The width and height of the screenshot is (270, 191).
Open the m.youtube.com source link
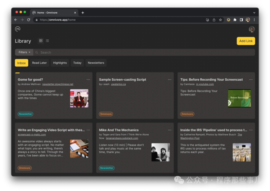coord(205,84)
